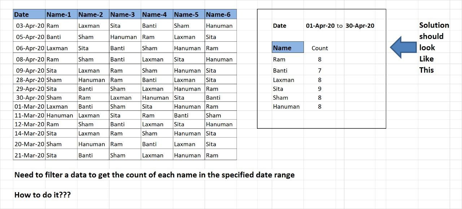Select the 11-Mar-20 date cell
This screenshot has width=462, height=209.
click(30, 115)
